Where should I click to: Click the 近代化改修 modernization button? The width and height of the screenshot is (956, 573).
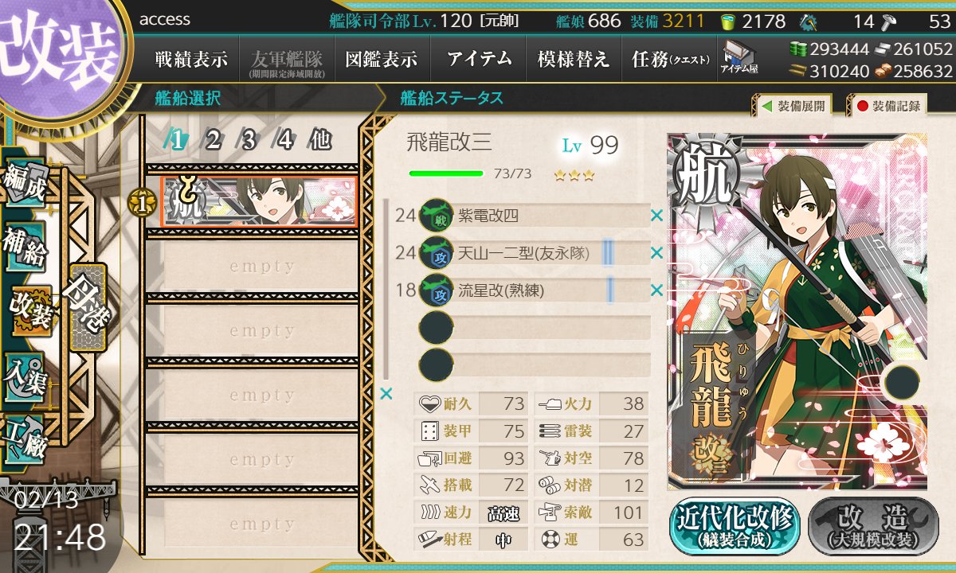(x=735, y=526)
